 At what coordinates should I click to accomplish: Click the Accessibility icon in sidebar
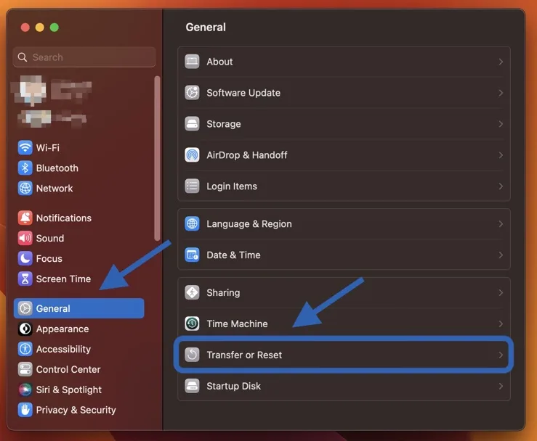(25, 349)
